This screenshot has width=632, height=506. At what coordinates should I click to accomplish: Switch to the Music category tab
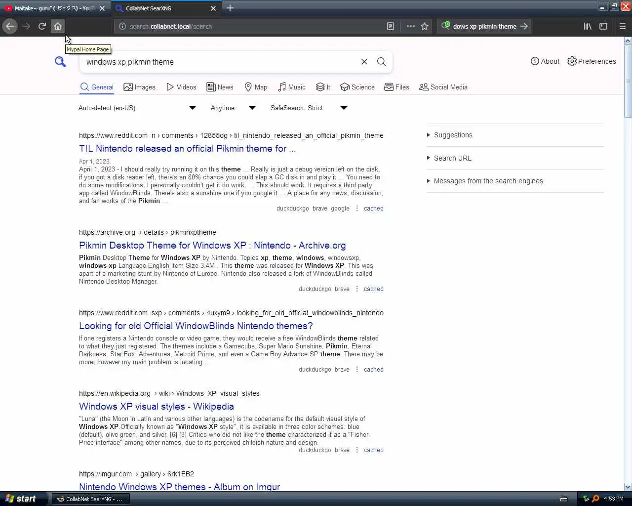[291, 87]
